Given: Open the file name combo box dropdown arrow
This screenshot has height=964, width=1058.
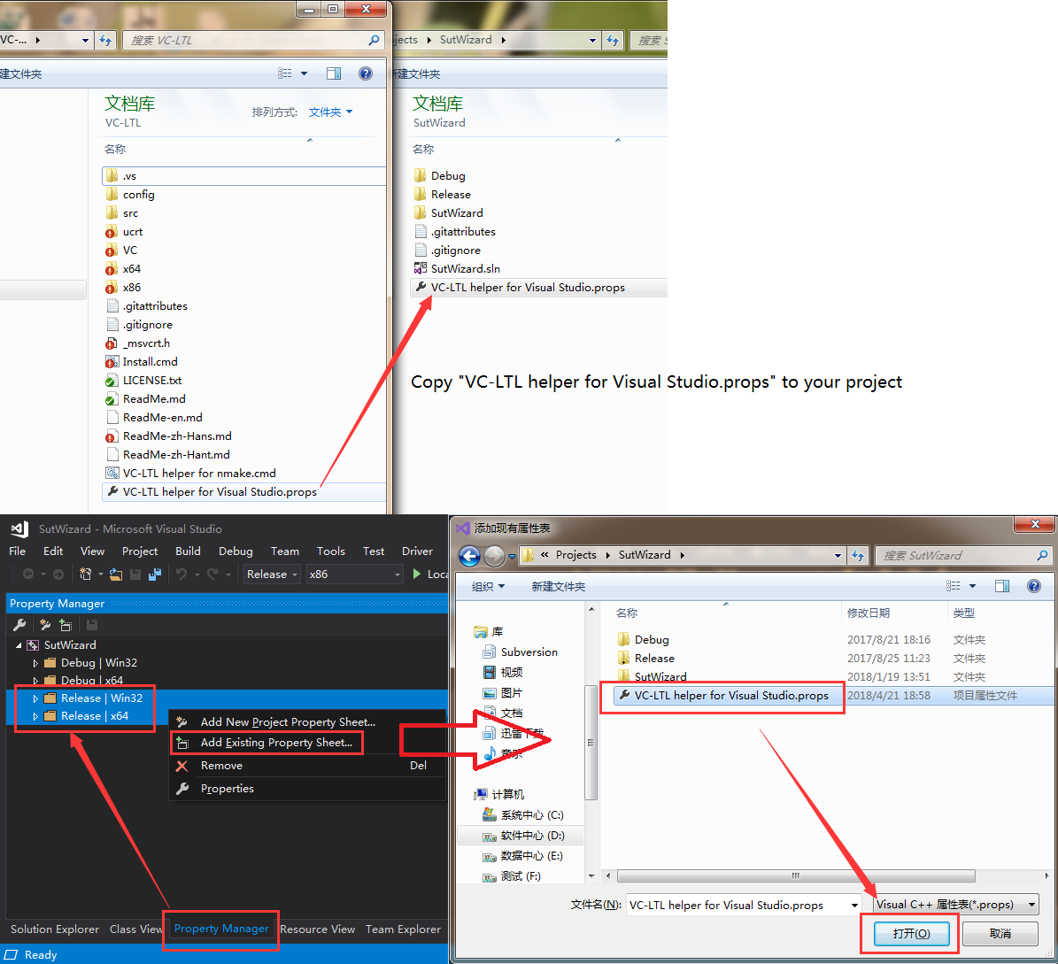Looking at the screenshot, I should (x=855, y=906).
